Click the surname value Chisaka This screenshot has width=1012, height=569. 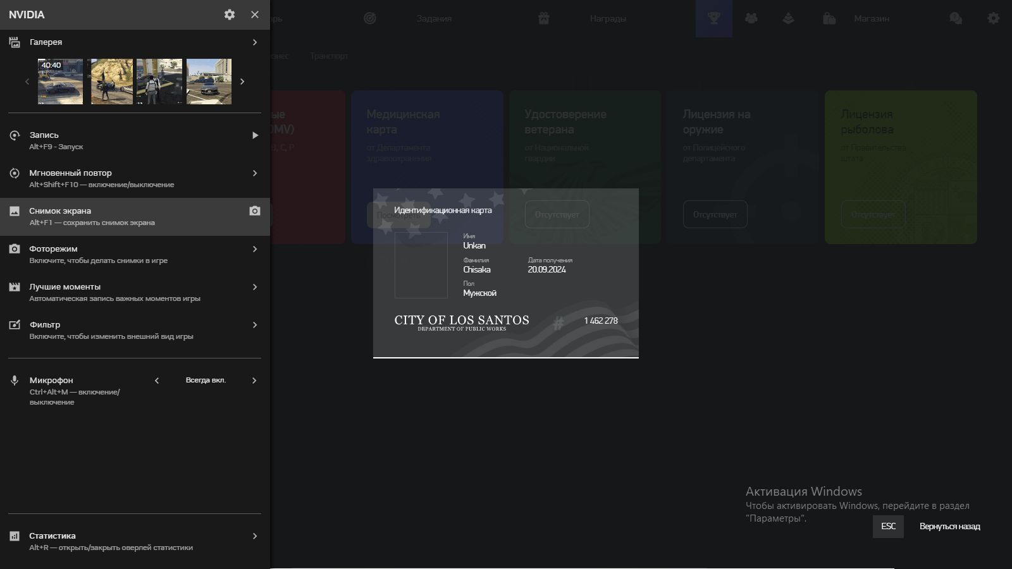(x=477, y=269)
